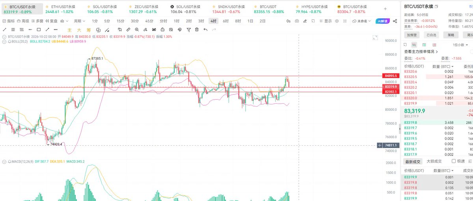The image size is (473, 201).
Task: Click the pencil drawing icon in top toolbar
Action: click(x=305, y=21)
